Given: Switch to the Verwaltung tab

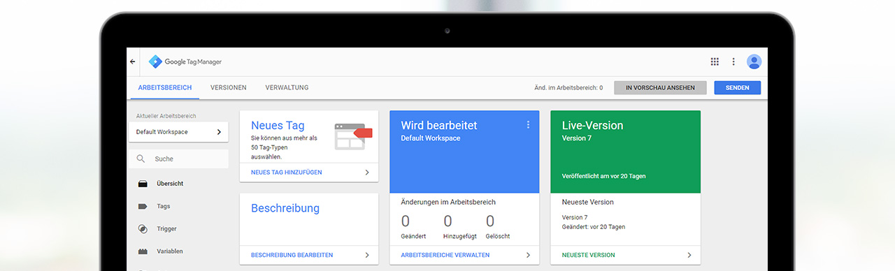Looking at the screenshot, I should click(287, 87).
